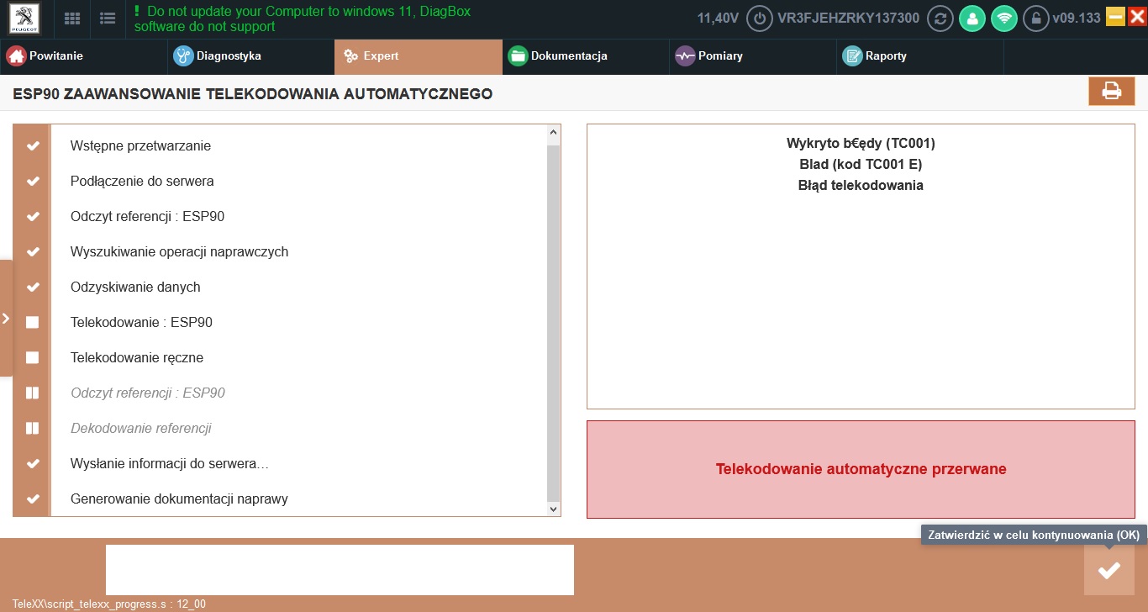Click the Wi-Fi connection status icon

1004,18
